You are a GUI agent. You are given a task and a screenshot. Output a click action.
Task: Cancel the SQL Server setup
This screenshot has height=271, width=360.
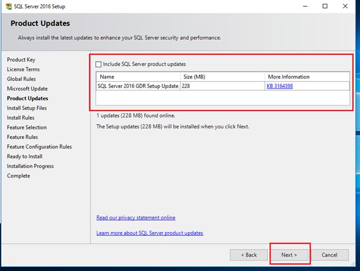(329, 255)
